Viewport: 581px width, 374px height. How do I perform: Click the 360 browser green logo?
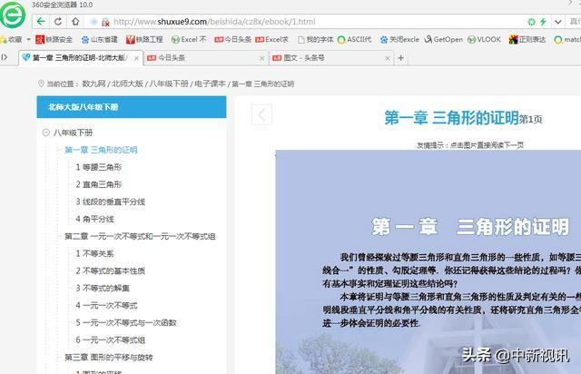pyautogui.click(x=13, y=15)
